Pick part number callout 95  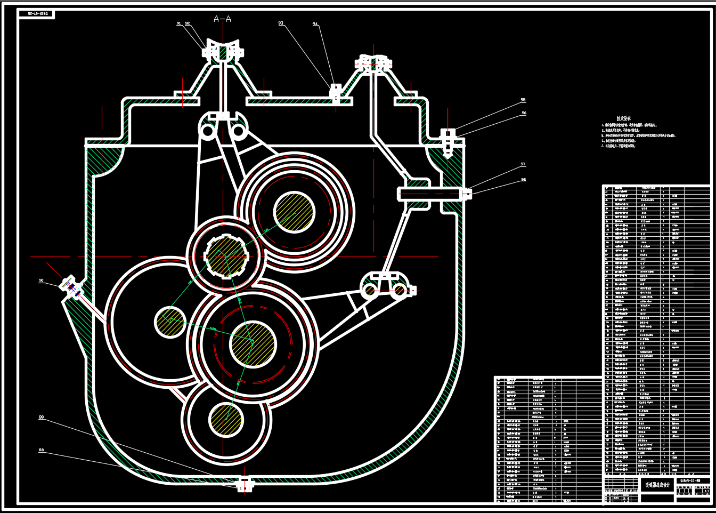523,100
